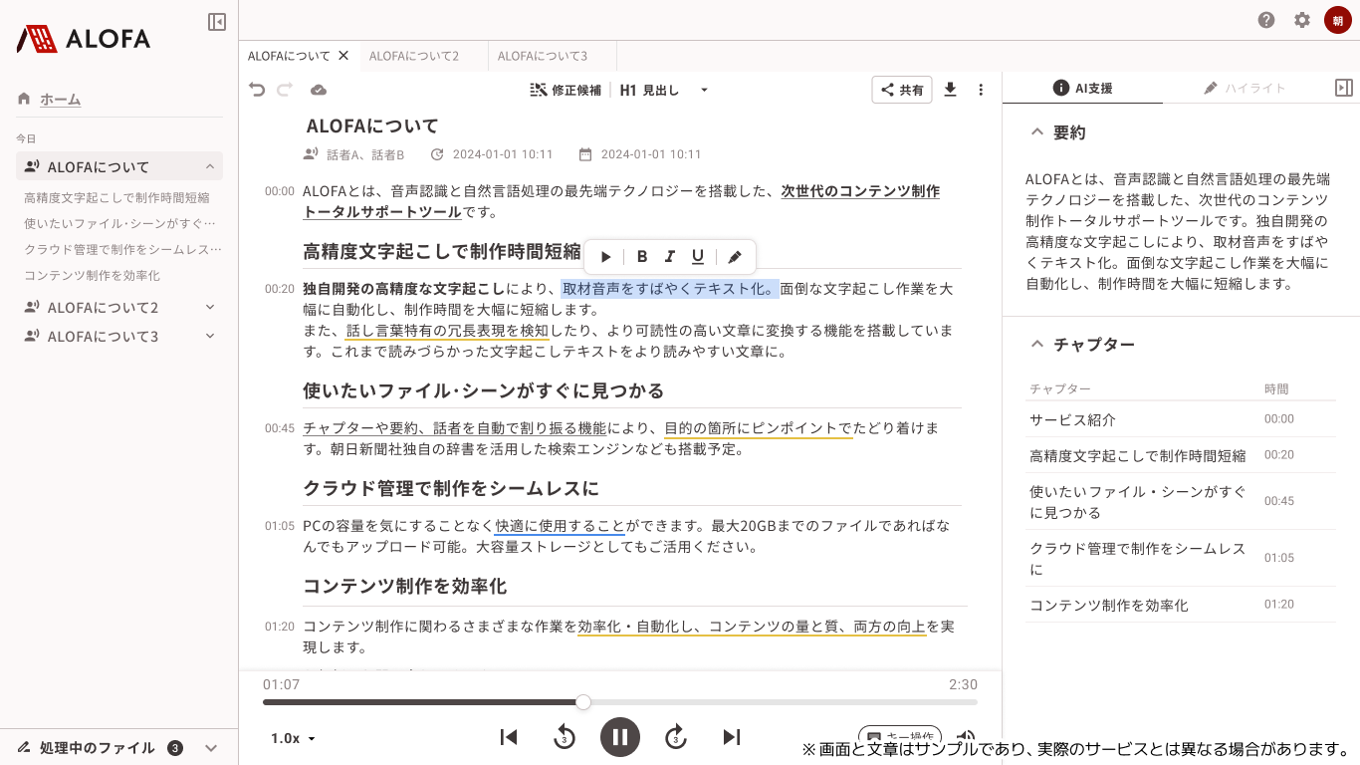Rewind audio by 3 seconds
The image size is (1360, 765).
tap(565, 737)
